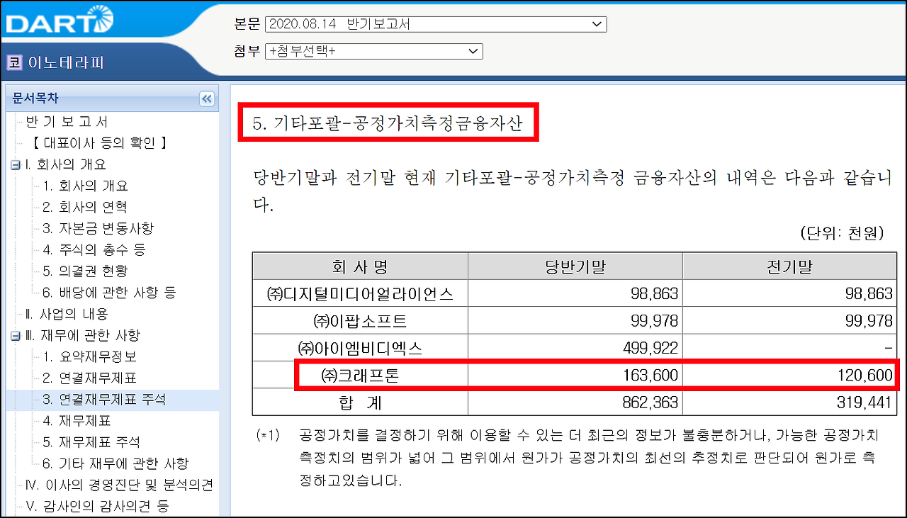
Task: Click the ㈜이팝소프트 company cell
Action: (x=360, y=321)
